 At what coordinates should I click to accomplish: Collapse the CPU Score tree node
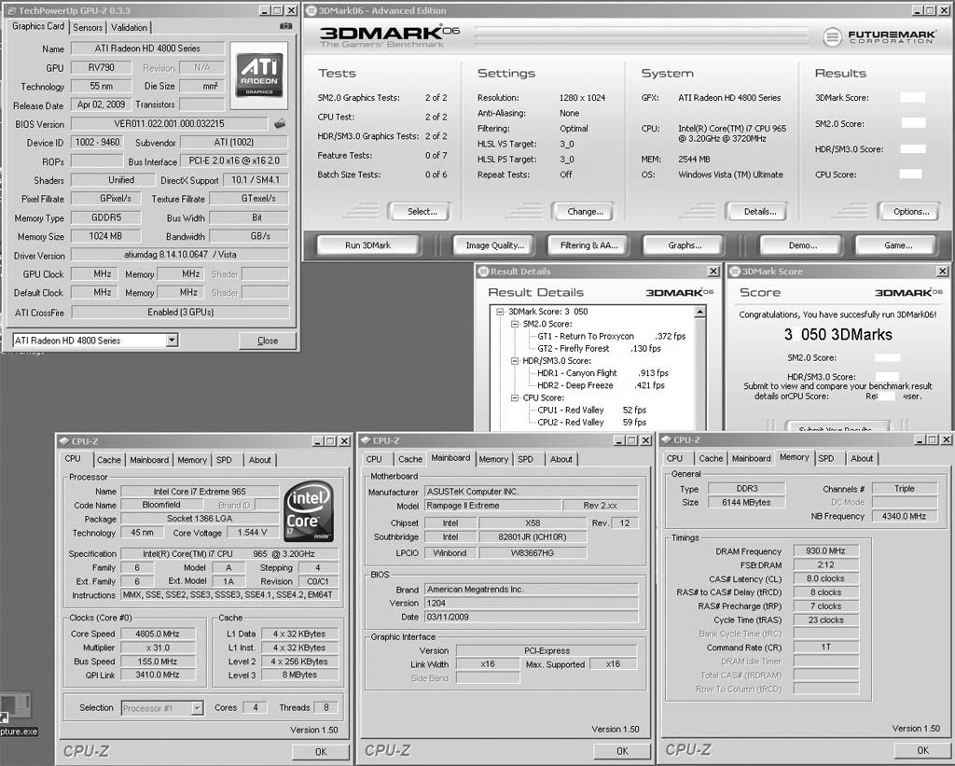pos(515,397)
